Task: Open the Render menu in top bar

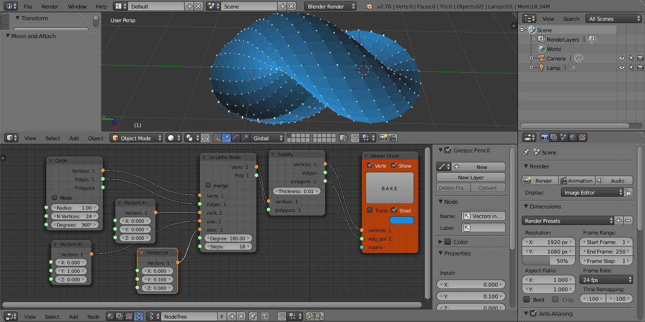Action: coord(50,7)
